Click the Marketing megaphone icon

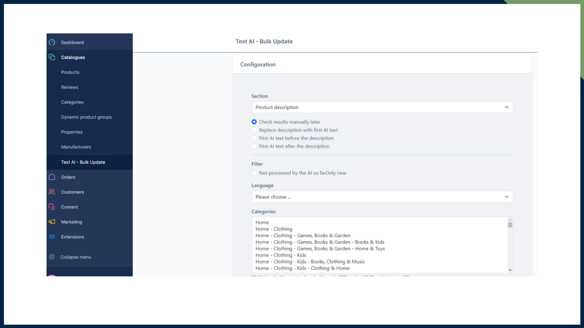pyautogui.click(x=52, y=222)
